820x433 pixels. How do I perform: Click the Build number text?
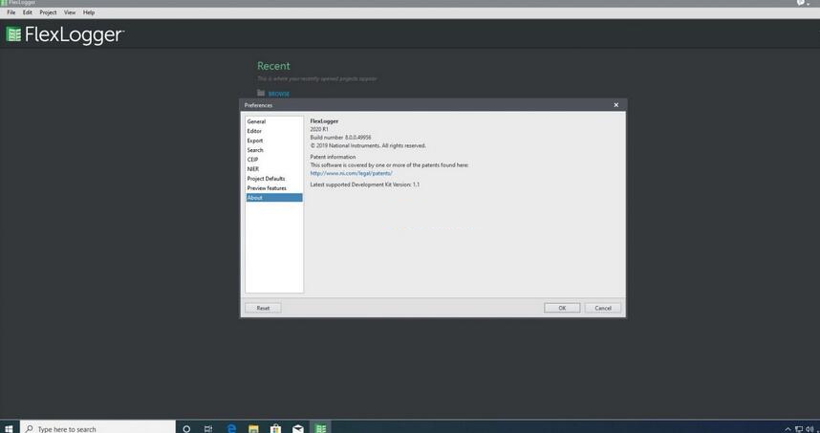pos(340,138)
